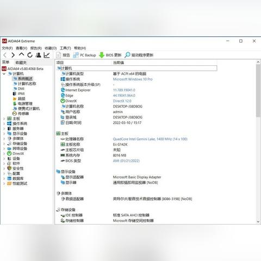This screenshot has width=261, height=261.
Task: Click the Config icon in tree
Action: click(x=9, y=173)
